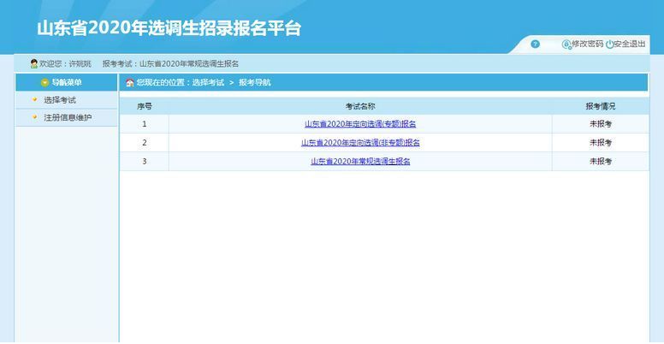Viewport: 664px width, 344px height.
Task: Open 山东省2020年定向选调(非专题)报名 link
Action: [360, 143]
